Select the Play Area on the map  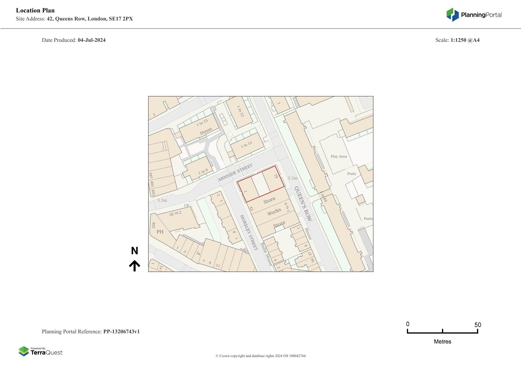[x=339, y=156]
